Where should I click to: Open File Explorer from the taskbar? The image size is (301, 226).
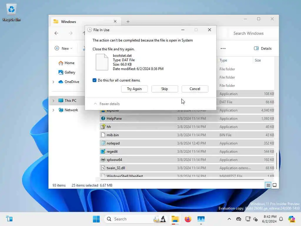coord(175,219)
